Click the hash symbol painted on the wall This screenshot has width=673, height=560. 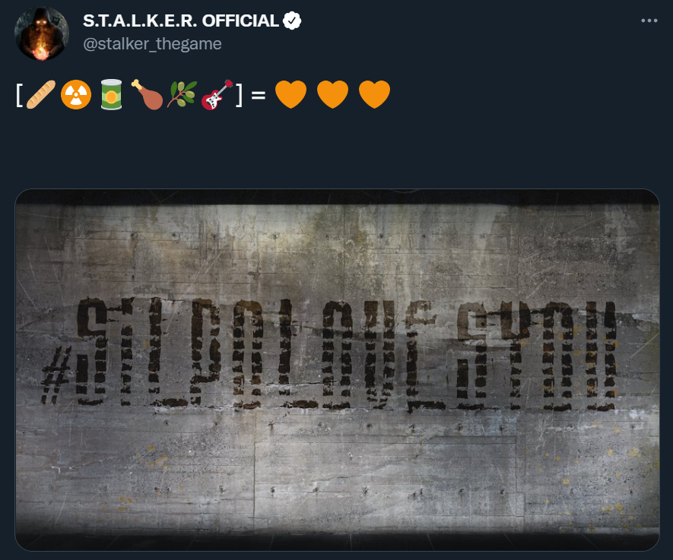point(56,376)
